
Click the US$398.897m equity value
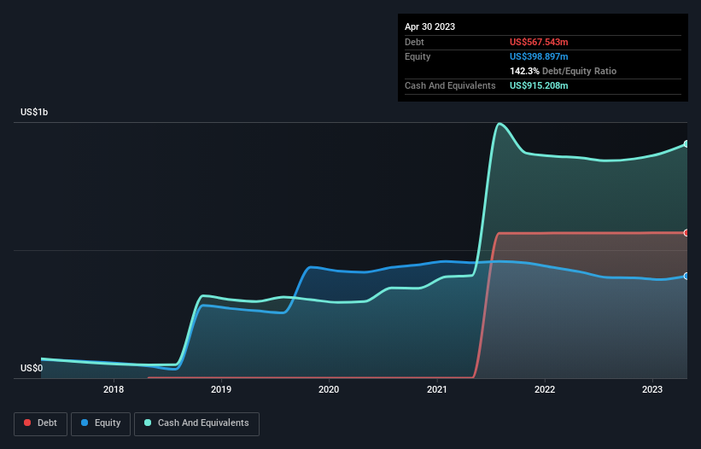[539, 56]
